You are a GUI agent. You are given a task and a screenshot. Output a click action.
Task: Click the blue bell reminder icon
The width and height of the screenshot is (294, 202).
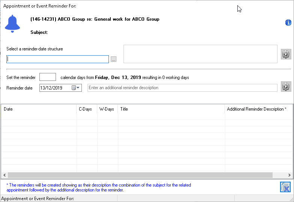point(12,24)
